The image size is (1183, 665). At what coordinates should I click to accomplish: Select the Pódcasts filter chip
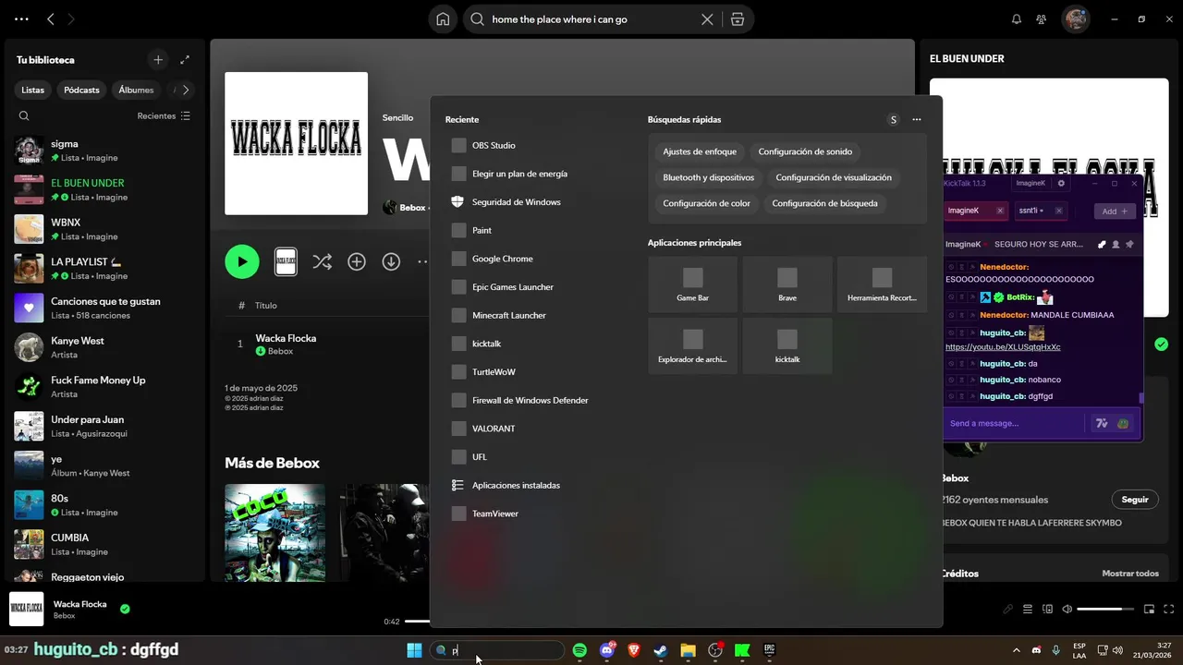coord(81,90)
